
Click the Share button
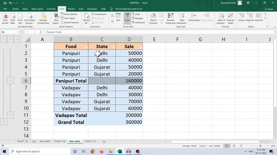268,9
